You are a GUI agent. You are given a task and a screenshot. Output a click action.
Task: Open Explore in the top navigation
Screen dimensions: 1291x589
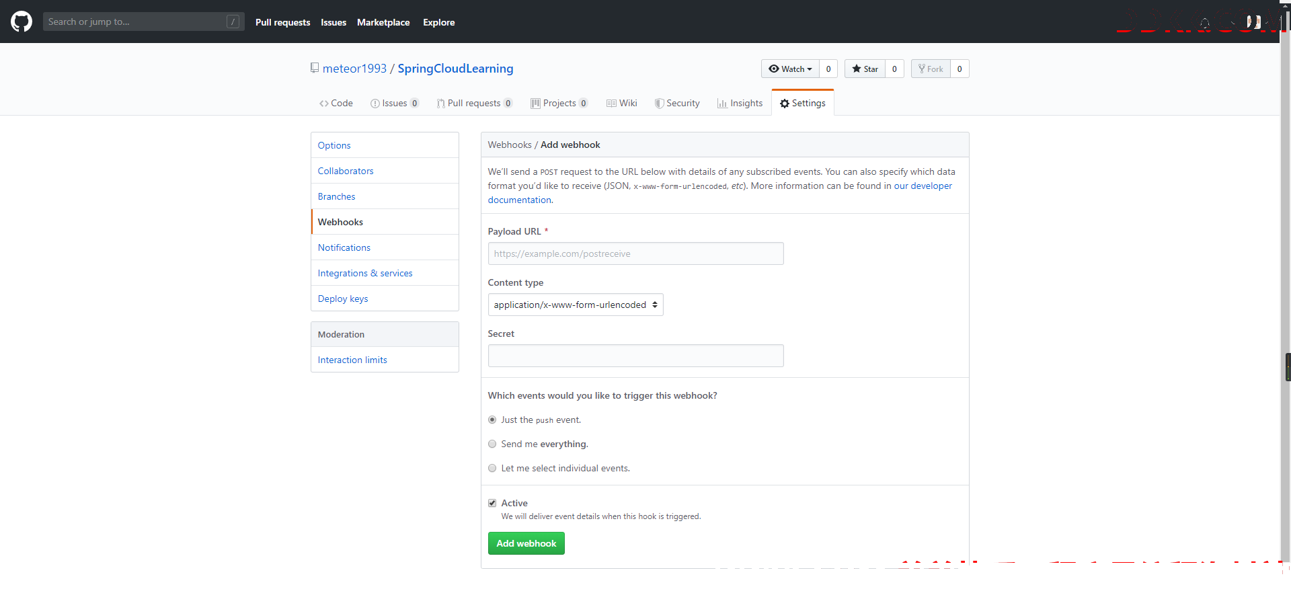pos(438,22)
